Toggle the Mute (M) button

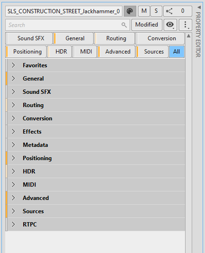point(144,11)
